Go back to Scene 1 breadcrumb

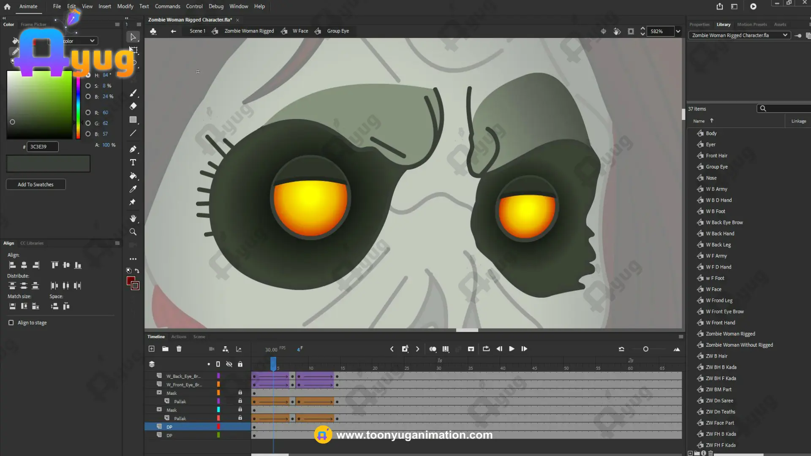[x=197, y=31]
